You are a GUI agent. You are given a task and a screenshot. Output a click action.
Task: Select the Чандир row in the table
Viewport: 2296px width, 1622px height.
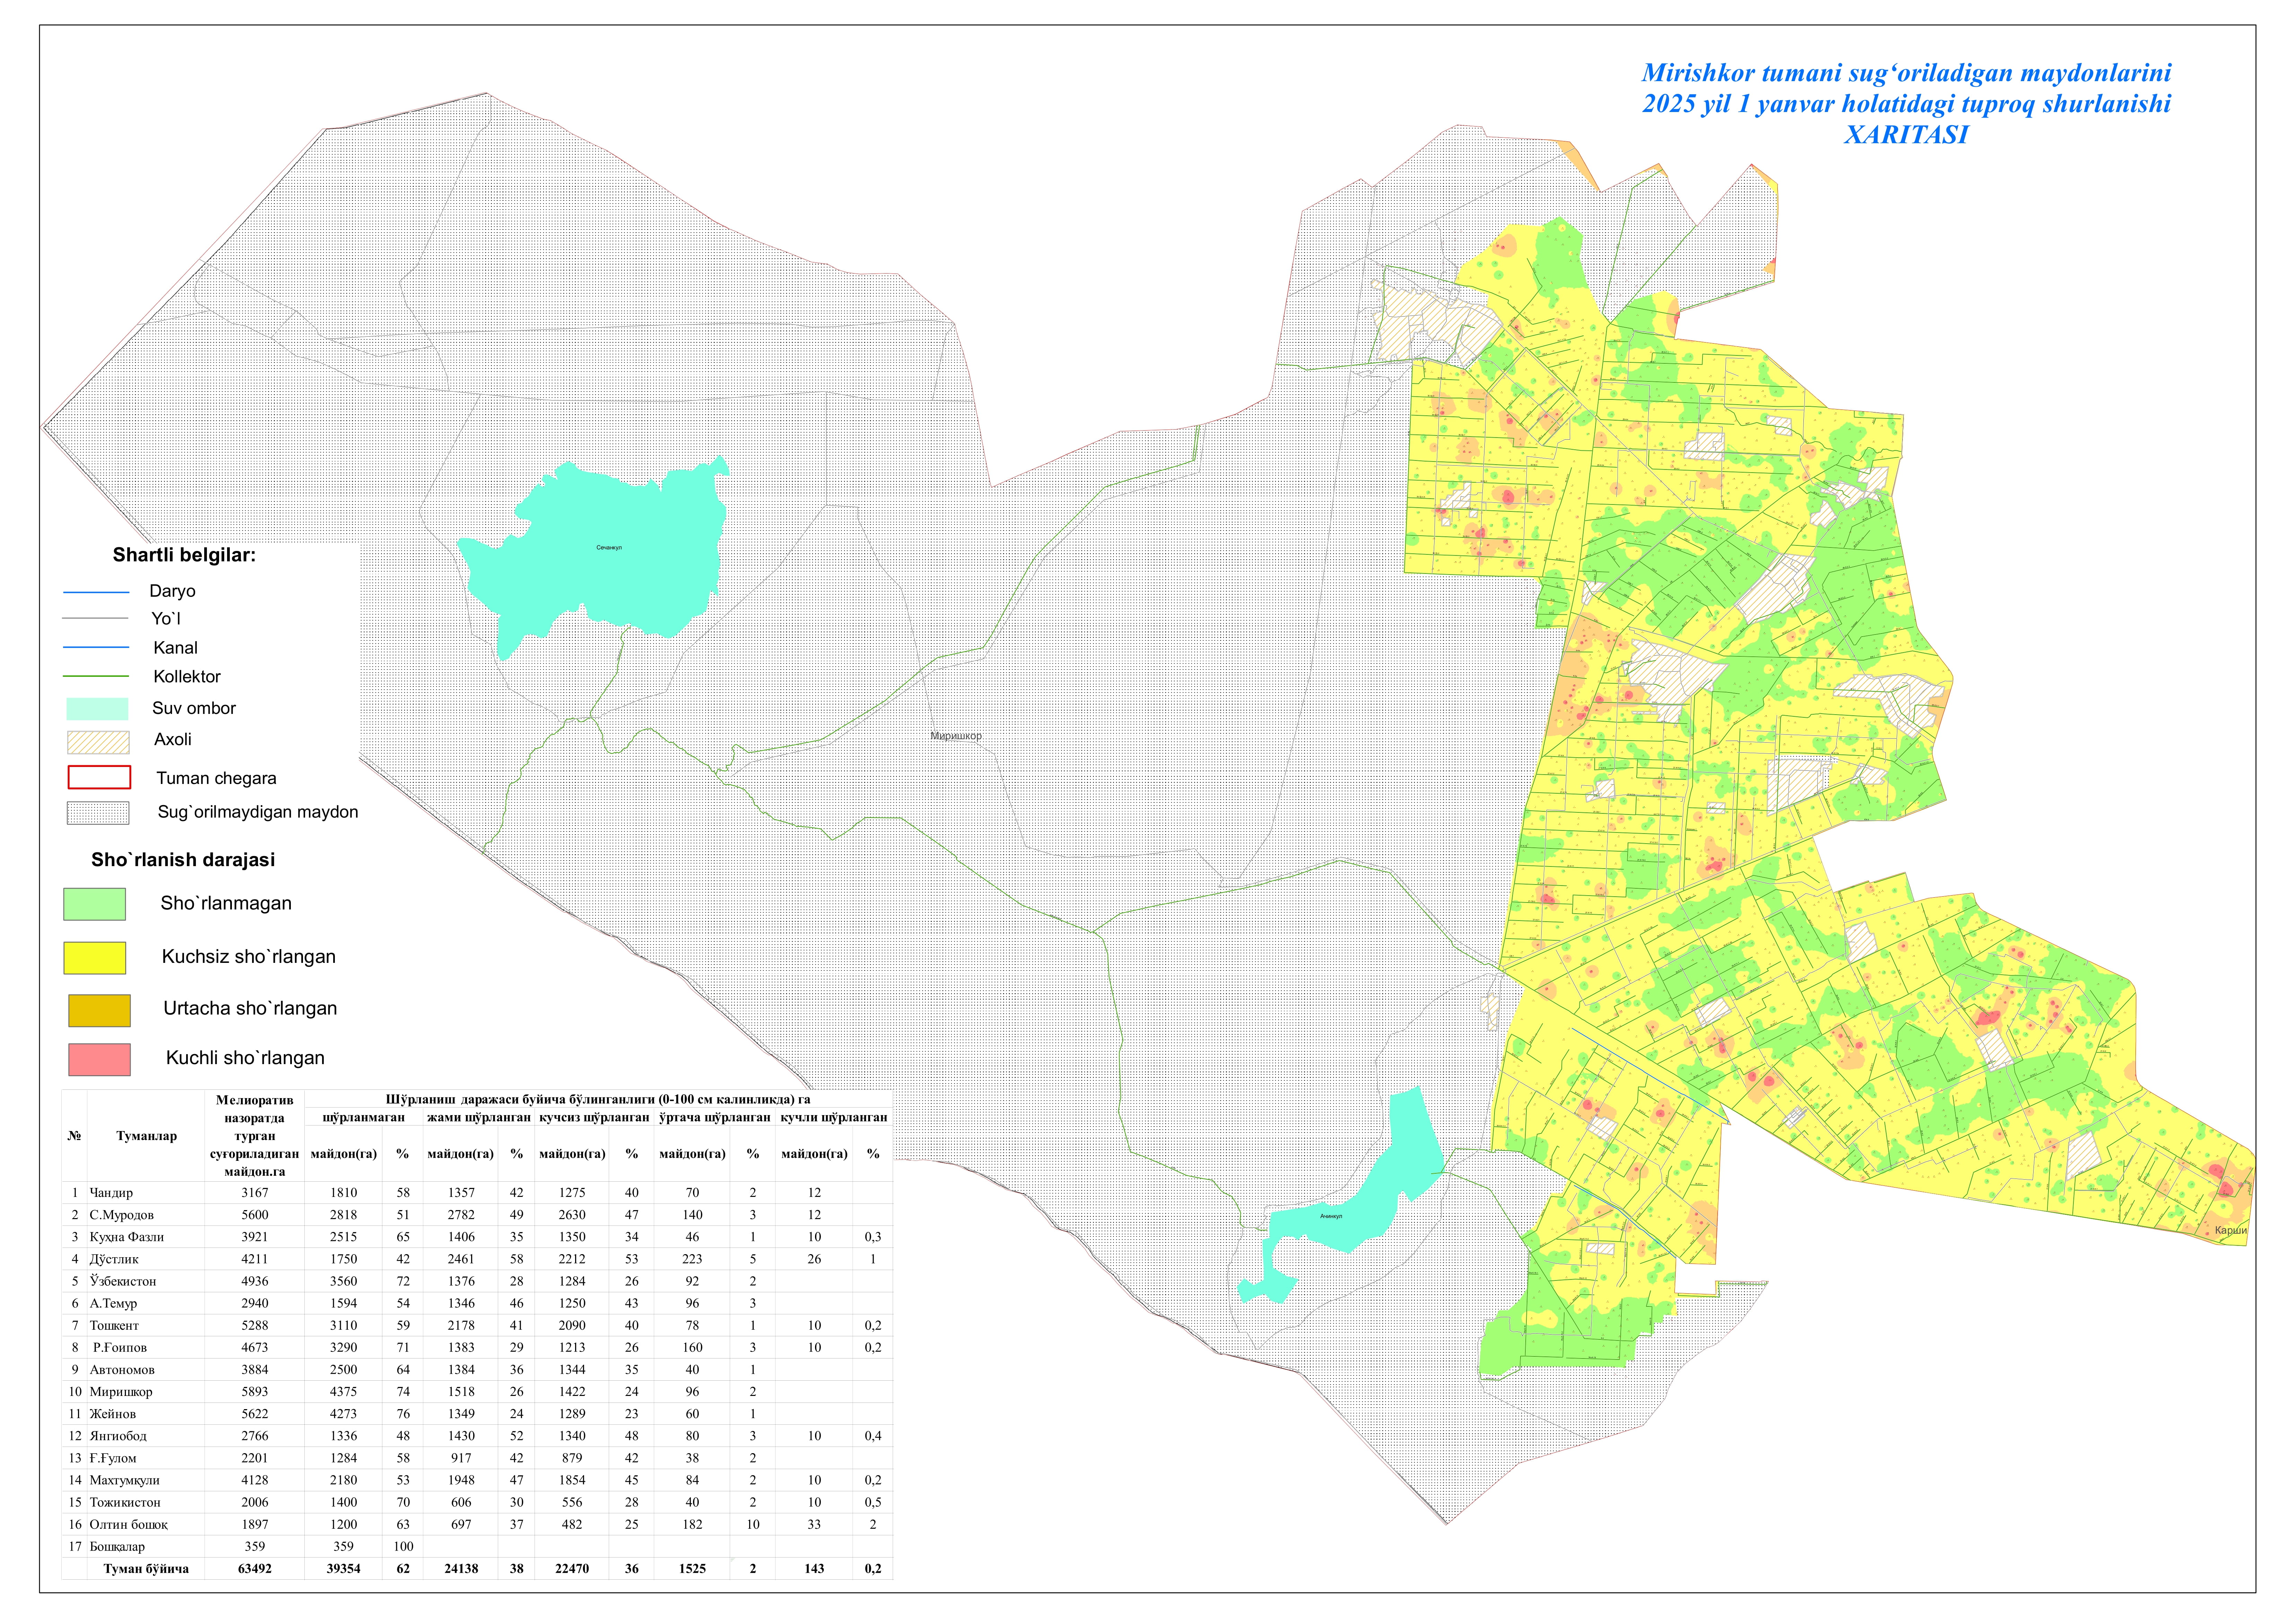[x=111, y=1193]
